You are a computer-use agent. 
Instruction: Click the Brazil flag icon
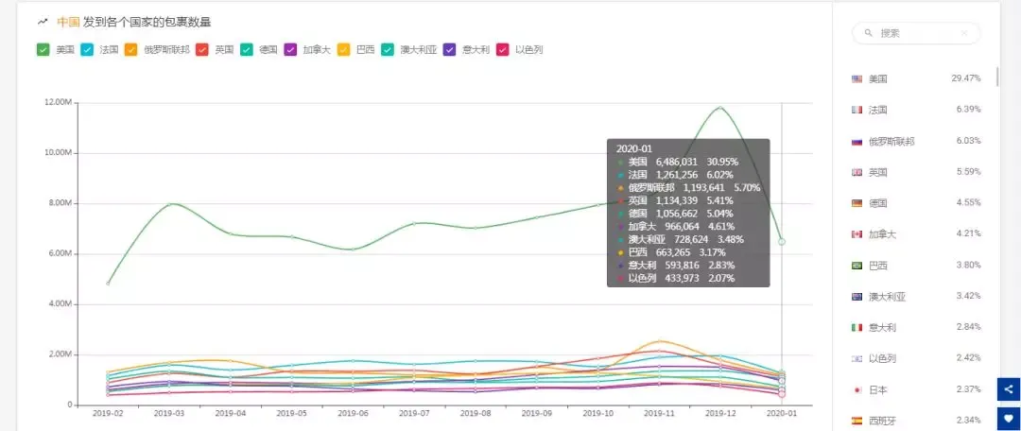857,266
